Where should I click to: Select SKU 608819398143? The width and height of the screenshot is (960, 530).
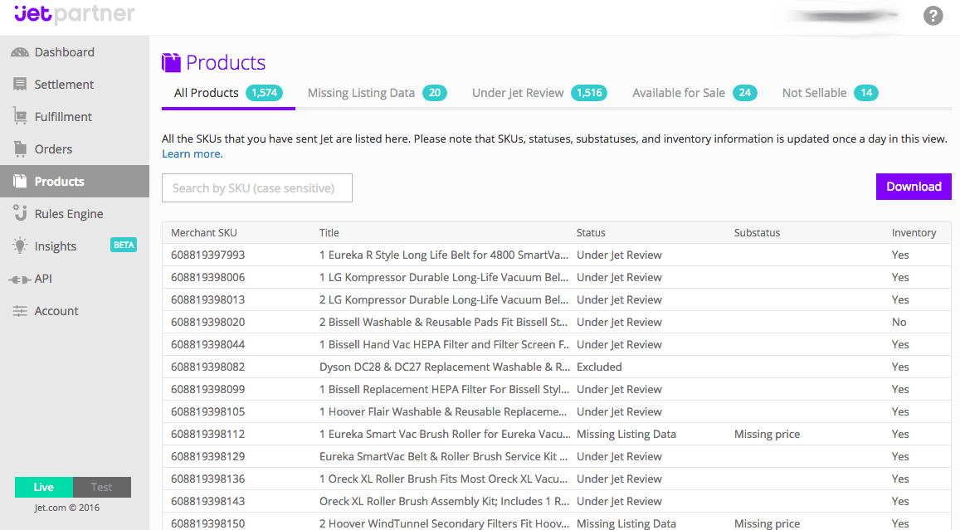207,501
